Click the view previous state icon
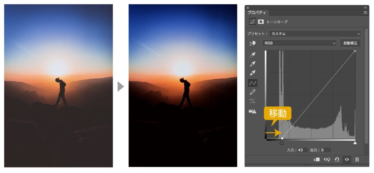The height and width of the screenshot is (173, 374). 327,160
